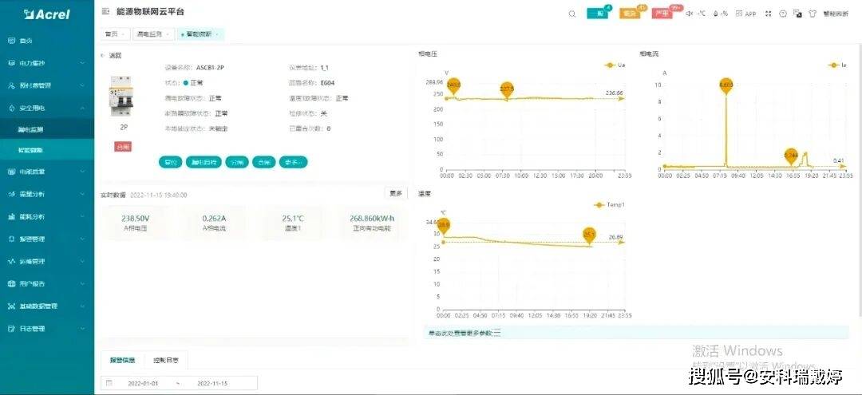
Task: Click the 查看更多参数 bar below charts
Action: pos(636,333)
